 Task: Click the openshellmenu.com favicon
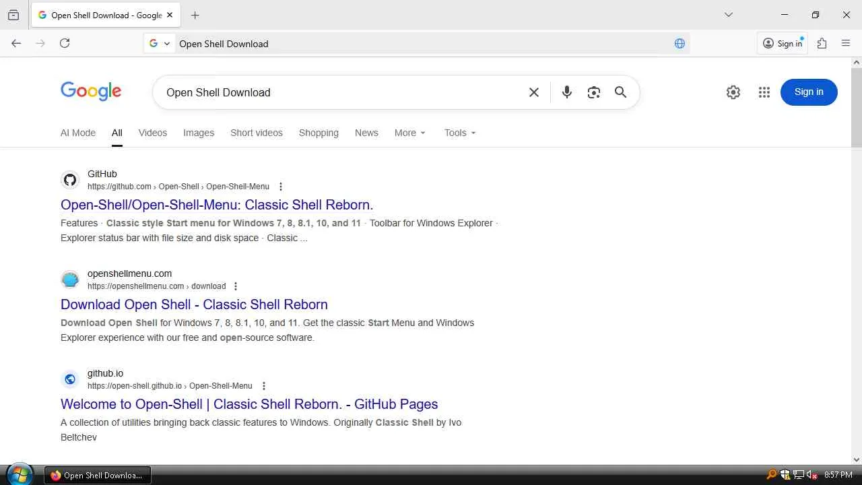click(x=70, y=280)
